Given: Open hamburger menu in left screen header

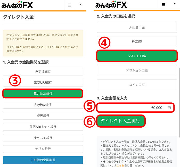Looking at the screenshot, I should tap(70, 5).
